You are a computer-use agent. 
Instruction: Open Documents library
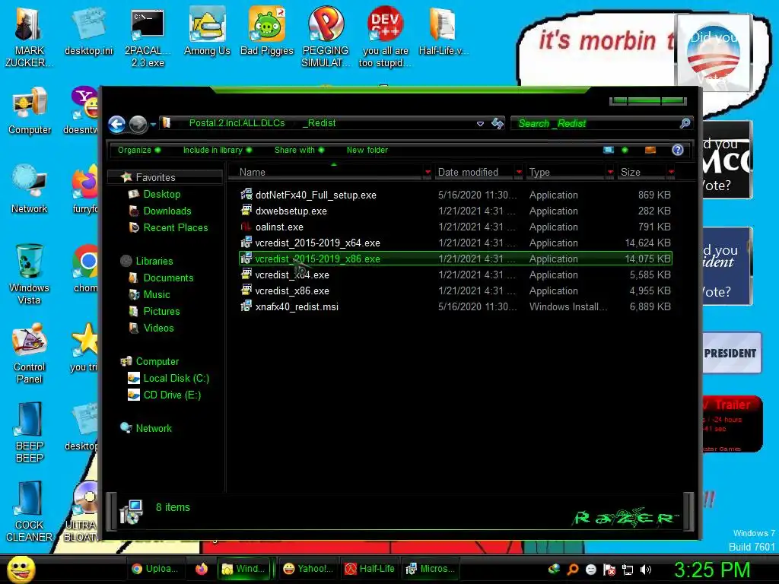pyautogui.click(x=168, y=278)
